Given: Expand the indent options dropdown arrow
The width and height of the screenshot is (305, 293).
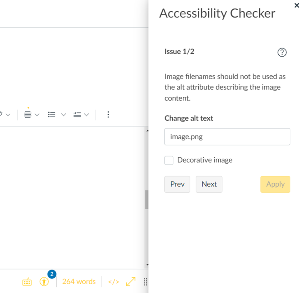Looking at the screenshot, I should 86,115.
